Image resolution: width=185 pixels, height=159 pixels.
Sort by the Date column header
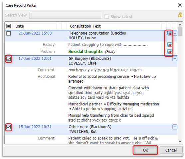(x=20, y=26)
